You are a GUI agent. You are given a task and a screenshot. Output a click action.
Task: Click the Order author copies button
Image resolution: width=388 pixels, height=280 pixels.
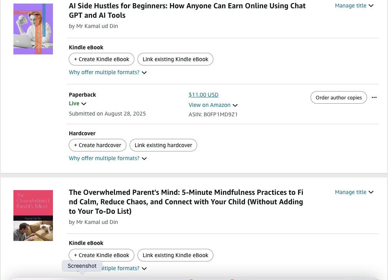tap(339, 97)
